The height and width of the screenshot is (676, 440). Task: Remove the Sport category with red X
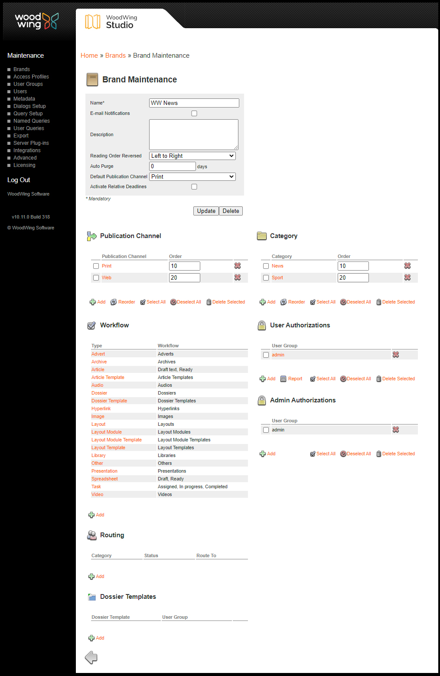click(407, 278)
